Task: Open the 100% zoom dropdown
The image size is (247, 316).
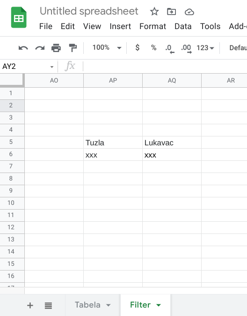Action: point(107,47)
